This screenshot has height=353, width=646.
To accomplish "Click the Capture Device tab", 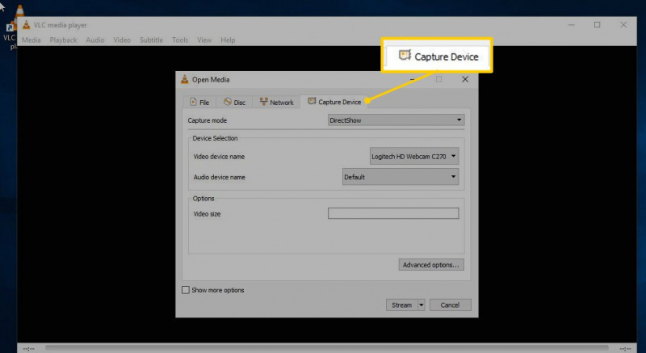I will tap(334, 102).
